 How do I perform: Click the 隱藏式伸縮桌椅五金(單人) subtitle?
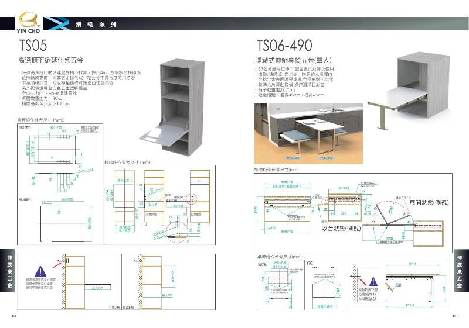(294, 60)
